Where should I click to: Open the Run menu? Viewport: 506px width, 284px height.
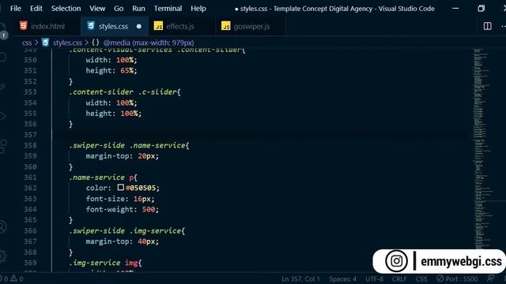138,9
